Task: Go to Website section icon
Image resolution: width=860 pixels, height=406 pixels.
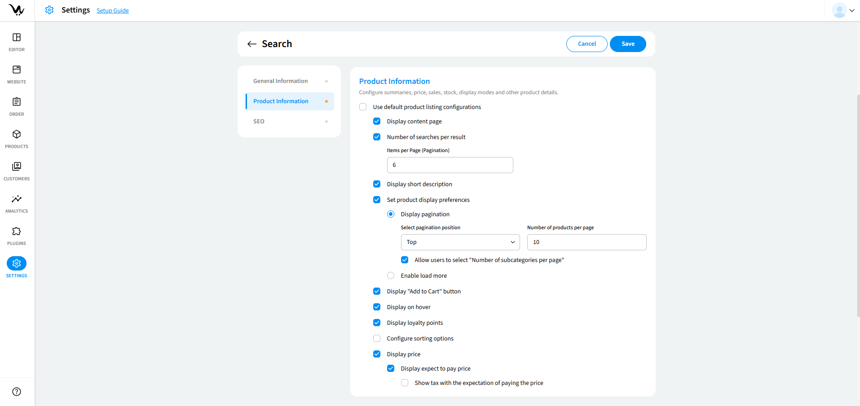Action: click(17, 70)
